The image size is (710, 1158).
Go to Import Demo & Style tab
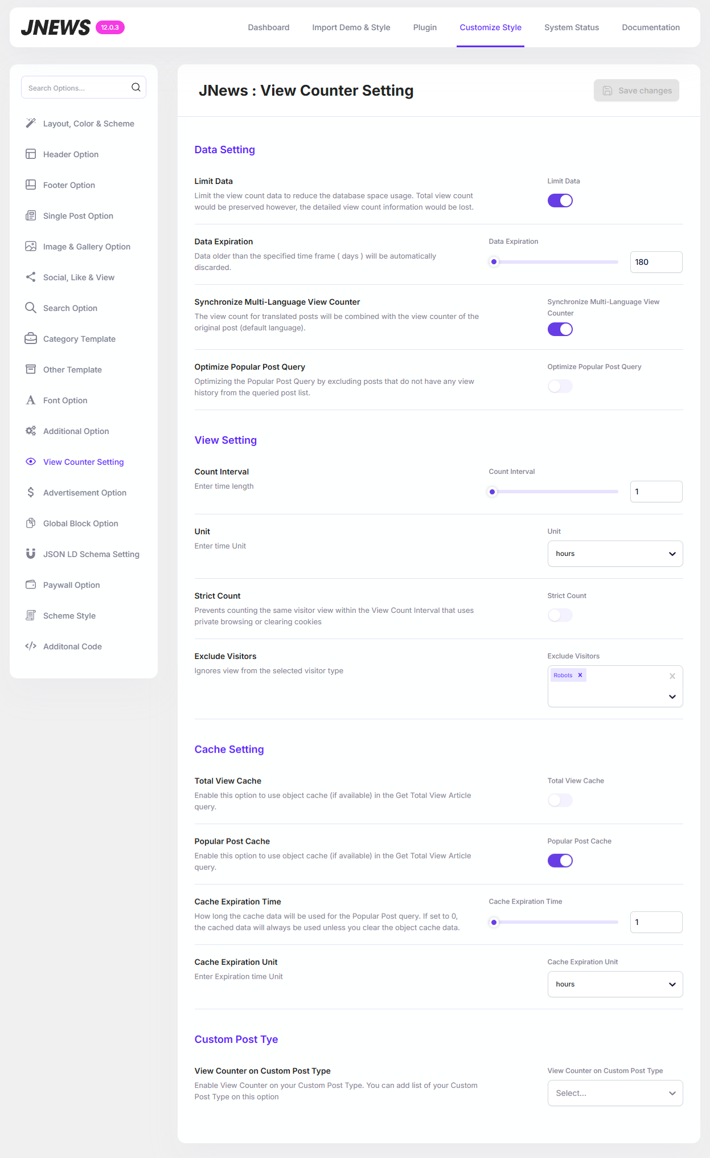[351, 27]
